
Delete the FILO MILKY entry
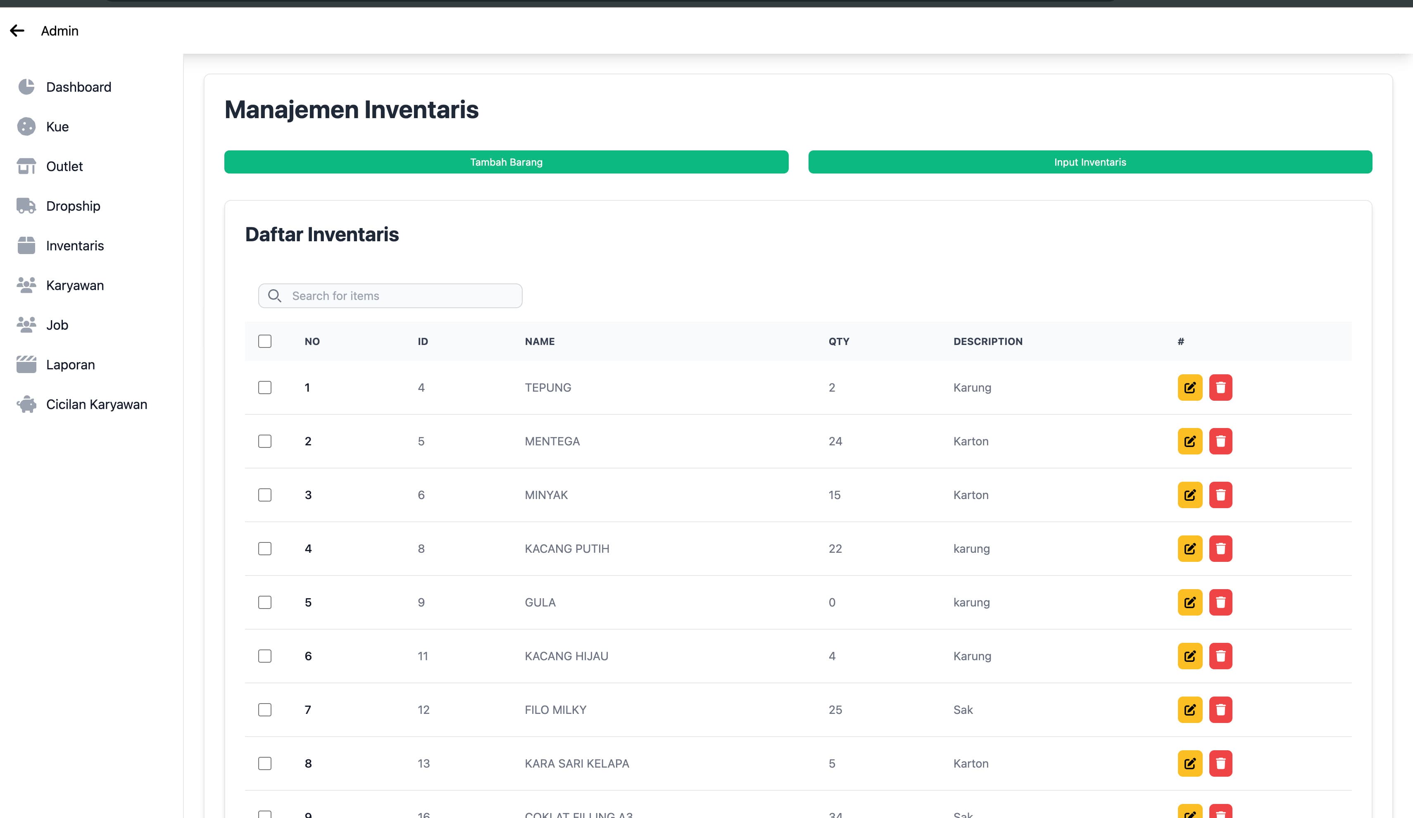click(x=1220, y=710)
